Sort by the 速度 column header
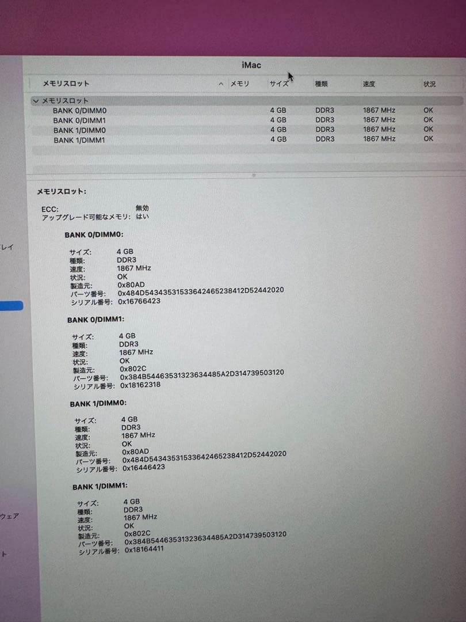This screenshot has height=622, width=466. tap(369, 84)
